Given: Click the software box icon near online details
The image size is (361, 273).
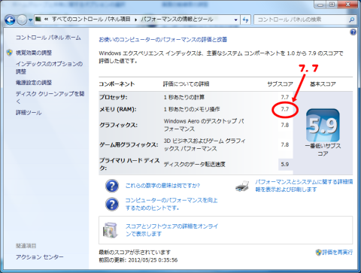Looking at the screenshot, I should pyautogui.click(x=111, y=230).
